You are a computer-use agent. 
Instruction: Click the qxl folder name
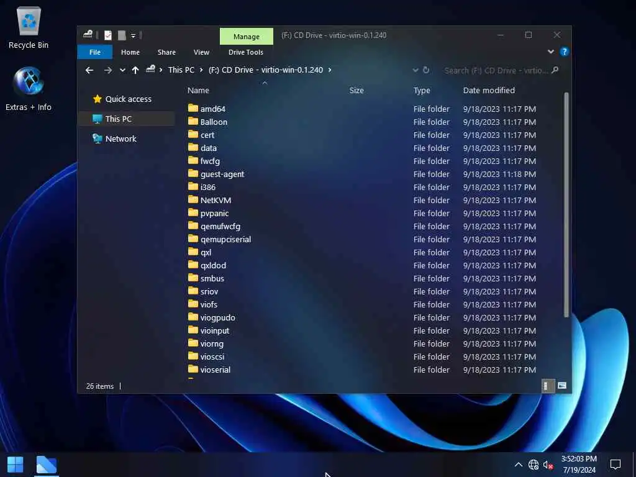[206, 252]
